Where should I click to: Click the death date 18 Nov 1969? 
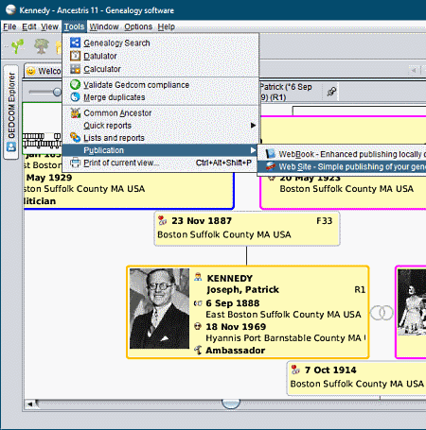tap(236, 327)
